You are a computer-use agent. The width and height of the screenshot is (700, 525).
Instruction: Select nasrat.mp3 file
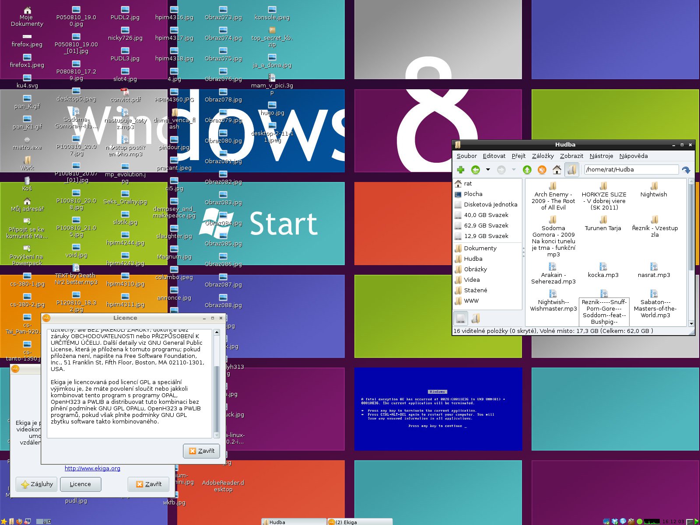tap(654, 270)
